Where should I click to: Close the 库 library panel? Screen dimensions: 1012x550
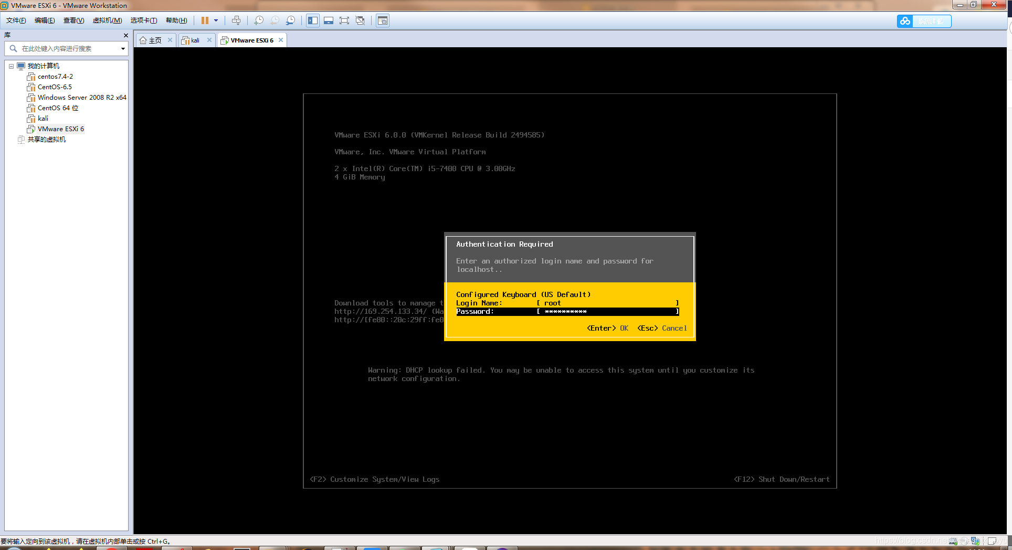click(x=125, y=35)
